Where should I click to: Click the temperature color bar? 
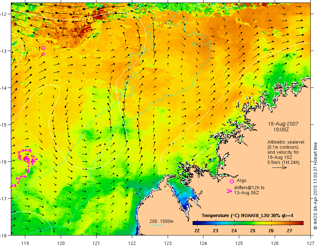click(248, 223)
